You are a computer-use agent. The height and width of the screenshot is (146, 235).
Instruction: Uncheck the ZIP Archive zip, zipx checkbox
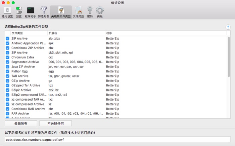tap(7, 39)
